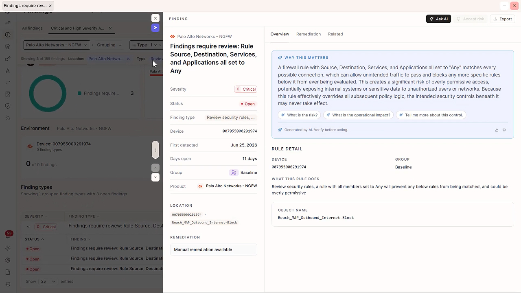Click the panel resize handle grip
This screenshot has height=293, width=521.
(x=155, y=150)
